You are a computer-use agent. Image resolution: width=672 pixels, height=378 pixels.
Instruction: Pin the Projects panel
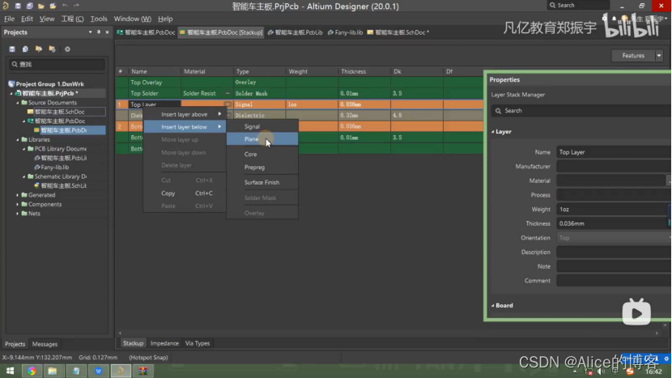click(99, 32)
